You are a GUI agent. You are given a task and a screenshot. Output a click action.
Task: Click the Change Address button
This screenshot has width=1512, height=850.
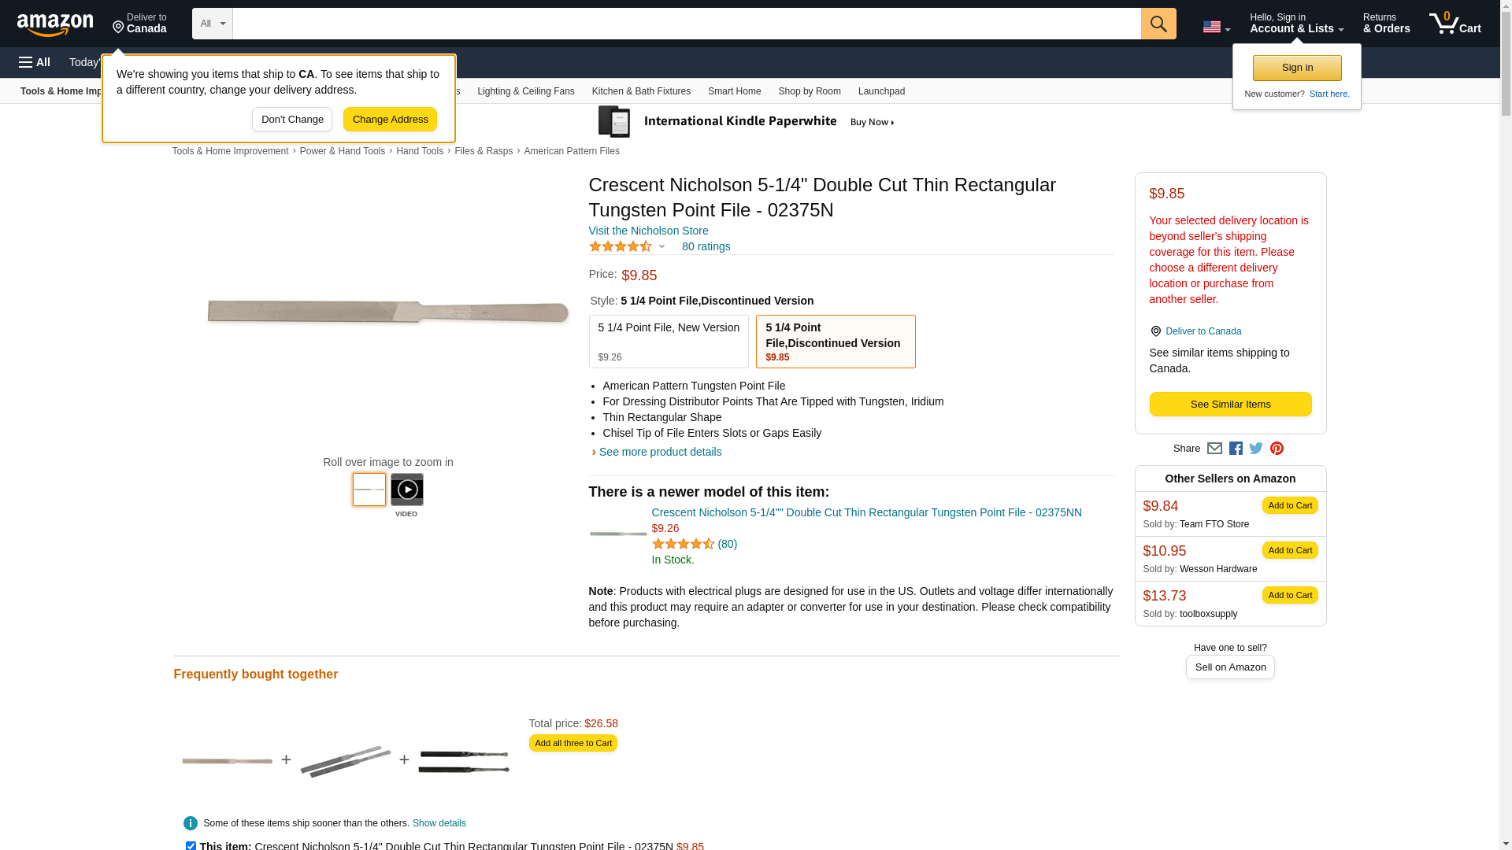[390, 120]
